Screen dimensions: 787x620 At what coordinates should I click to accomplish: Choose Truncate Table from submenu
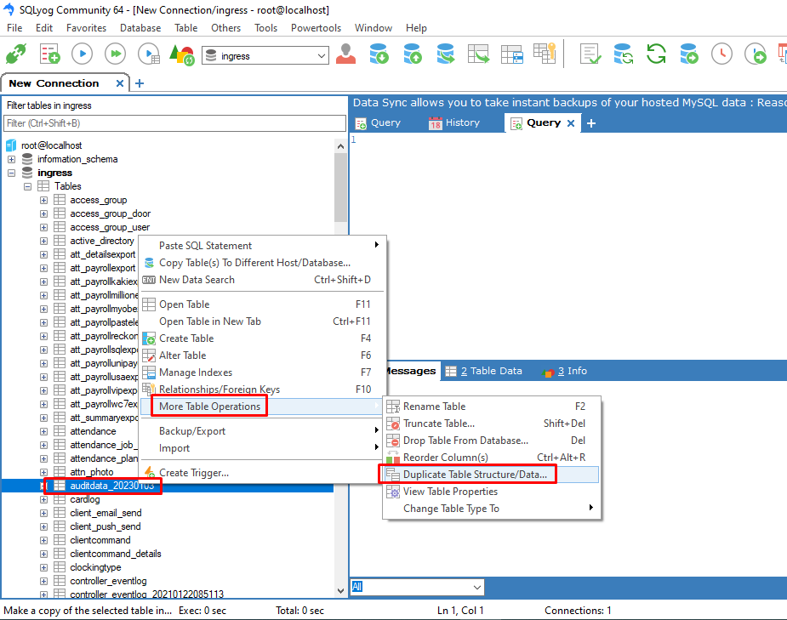[x=492, y=424]
